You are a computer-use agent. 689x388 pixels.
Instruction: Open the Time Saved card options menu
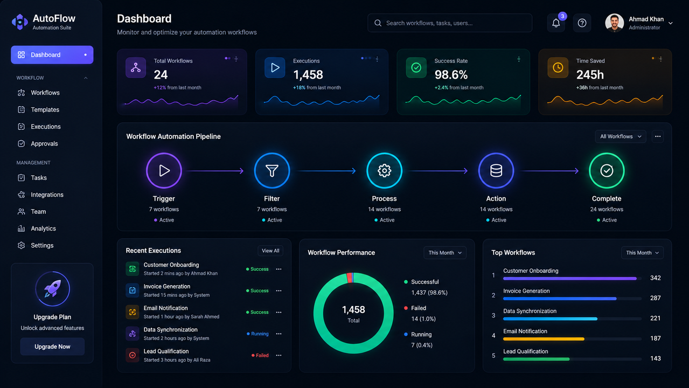pos(660,59)
